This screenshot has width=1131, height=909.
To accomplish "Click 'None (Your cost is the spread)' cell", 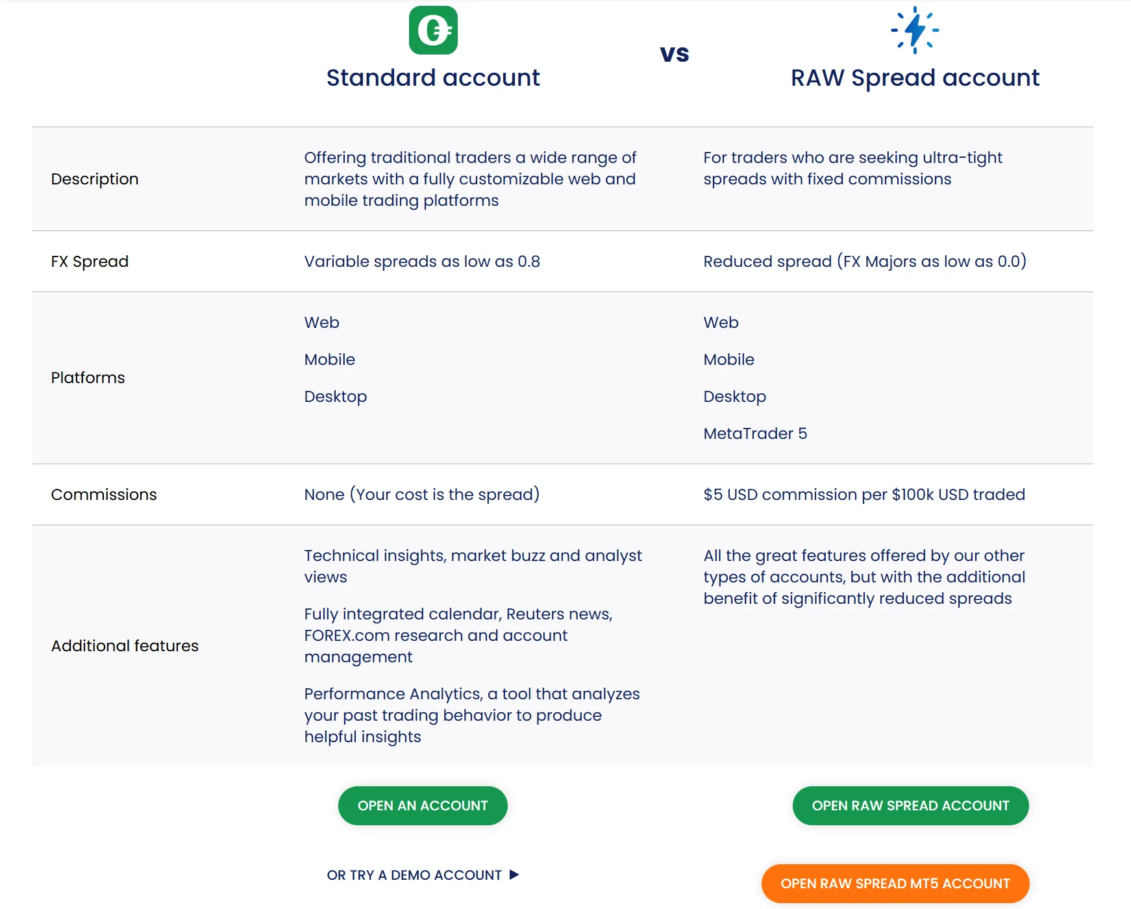I will coord(422,495).
